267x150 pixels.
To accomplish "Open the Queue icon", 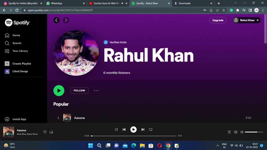I will pos(229,132).
